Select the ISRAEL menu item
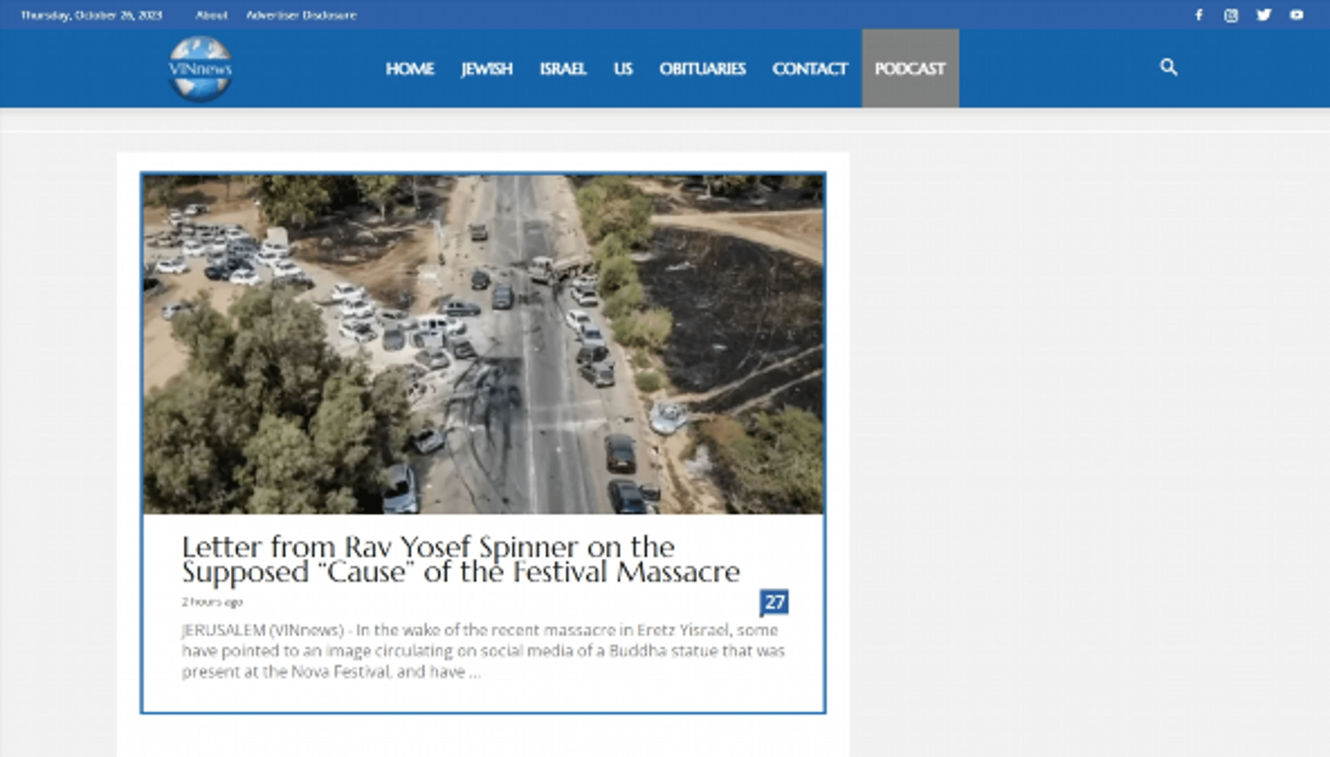This screenshot has width=1330, height=757. 562,69
